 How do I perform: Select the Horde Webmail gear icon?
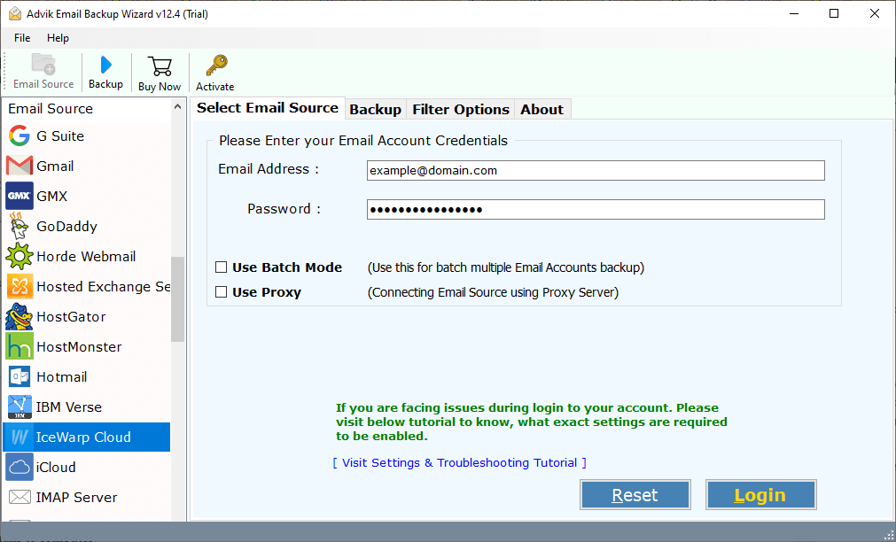click(19, 256)
